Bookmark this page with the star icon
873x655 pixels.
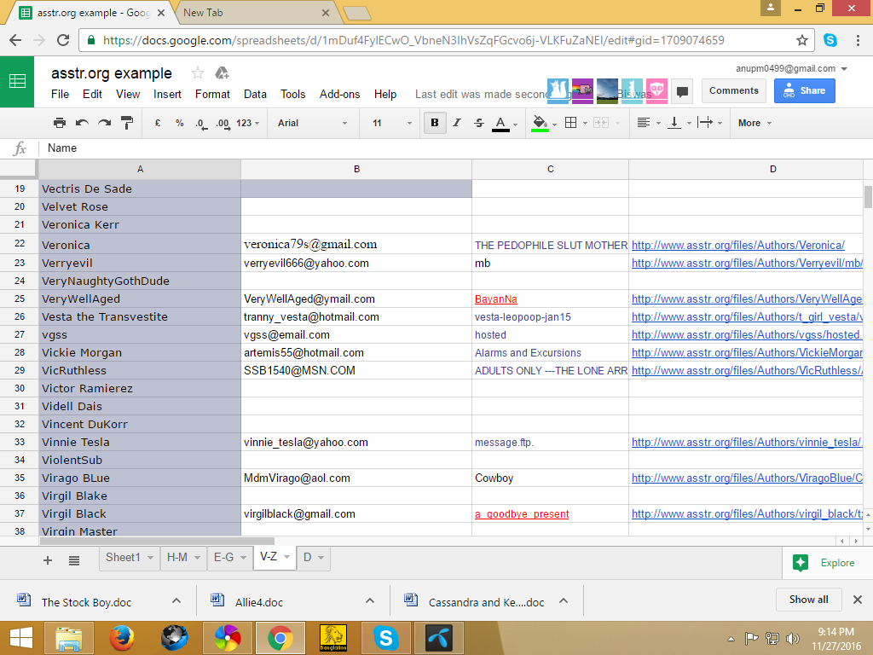coord(801,40)
